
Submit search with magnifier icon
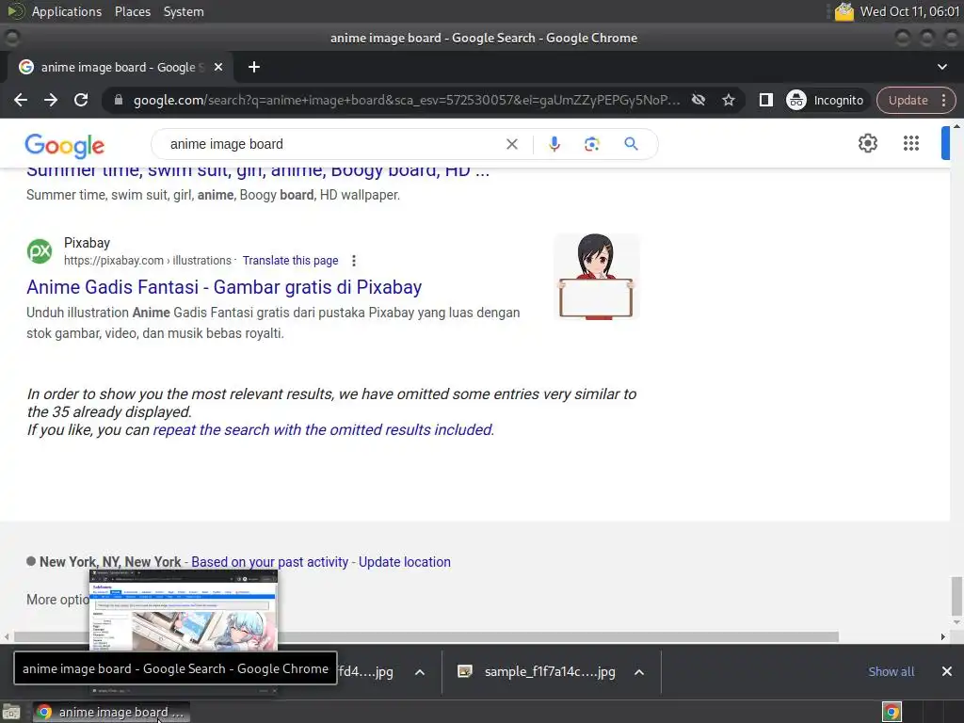click(x=631, y=144)
